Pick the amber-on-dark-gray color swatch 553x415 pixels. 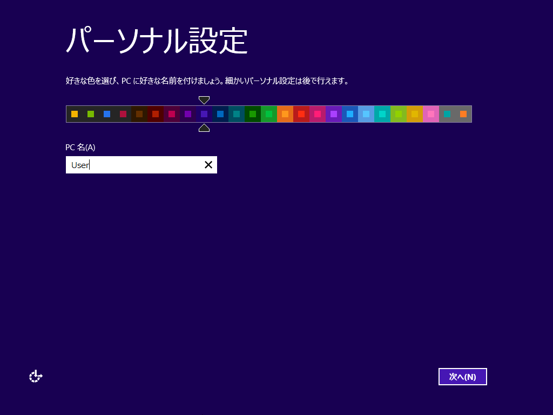pos(75,114)
